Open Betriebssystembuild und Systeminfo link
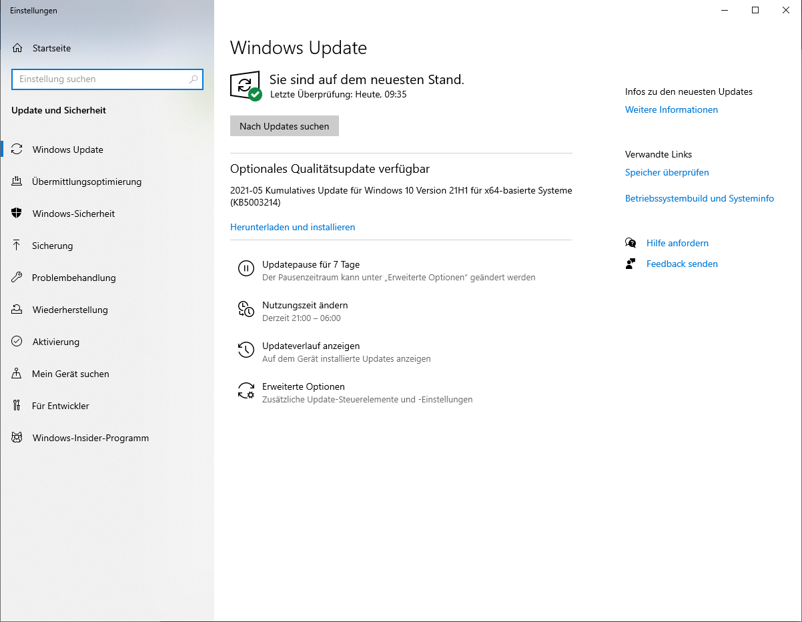802x622 pixels. [699, 198]
